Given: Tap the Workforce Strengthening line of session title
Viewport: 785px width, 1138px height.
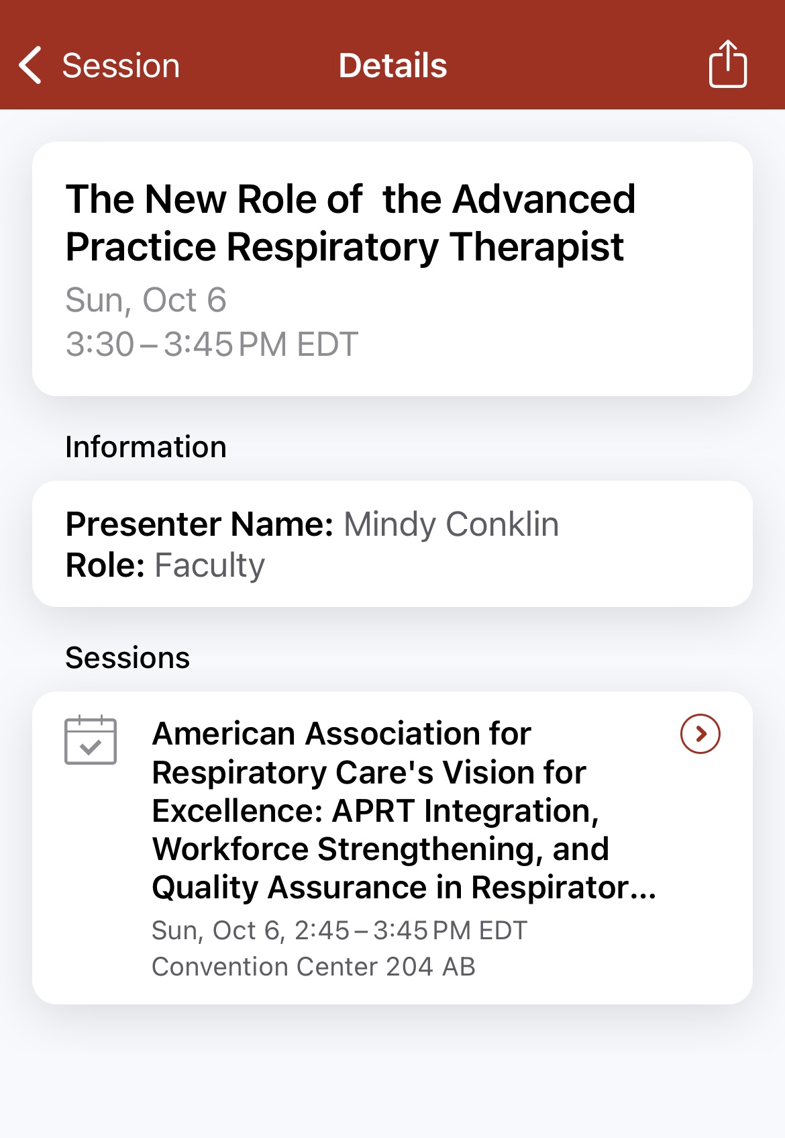Looking at the screenshot, I should click(380, 849).
